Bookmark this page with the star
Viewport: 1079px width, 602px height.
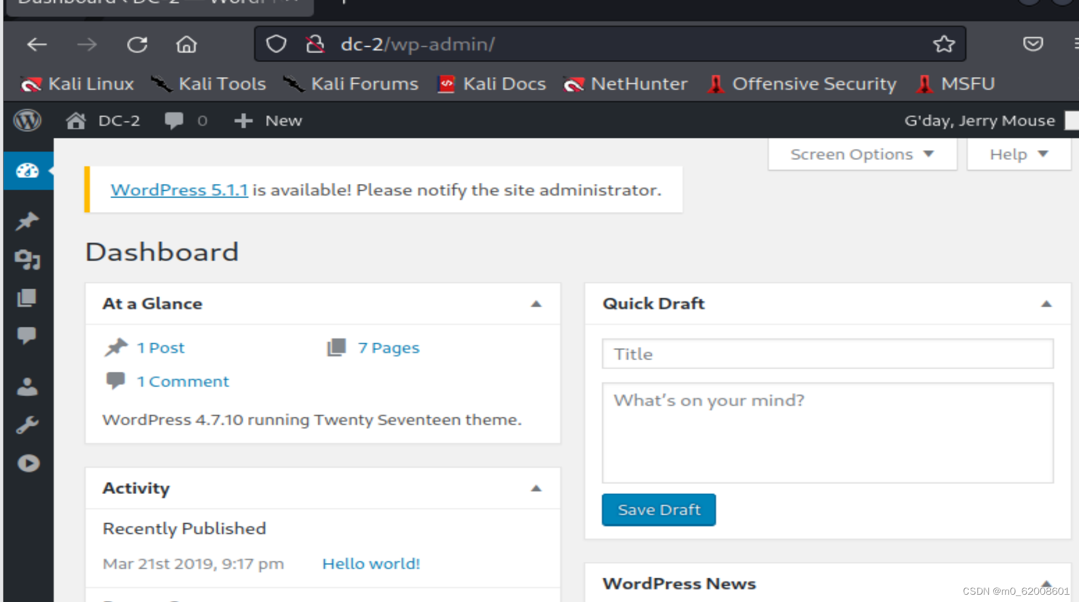pos(944,44)
